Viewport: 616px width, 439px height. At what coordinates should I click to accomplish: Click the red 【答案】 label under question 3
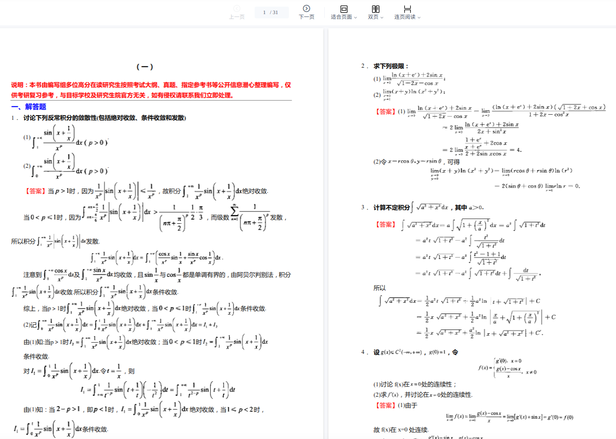[x=385, y=225]
